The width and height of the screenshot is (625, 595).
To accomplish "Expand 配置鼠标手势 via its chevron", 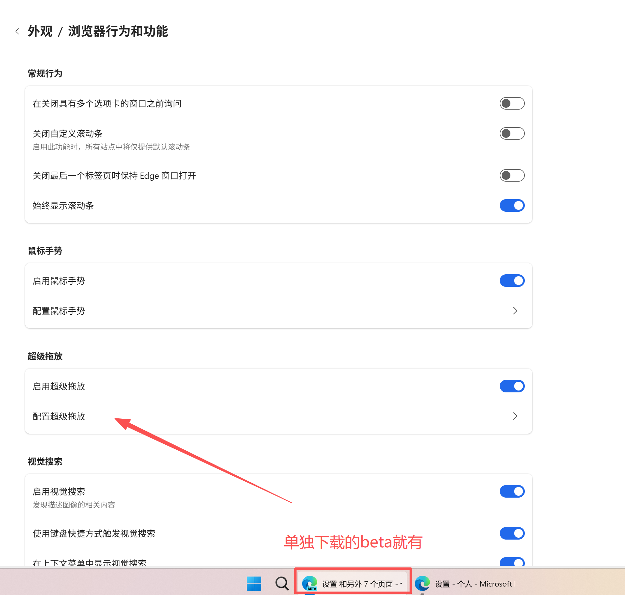I will pyautogui.click(x=515, y=311).
